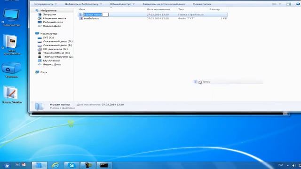Click the Explorer taskbar button

[39, 165]
